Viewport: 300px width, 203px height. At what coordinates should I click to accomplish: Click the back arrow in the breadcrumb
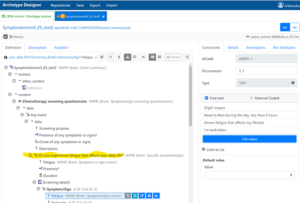[x=6, y=57]
